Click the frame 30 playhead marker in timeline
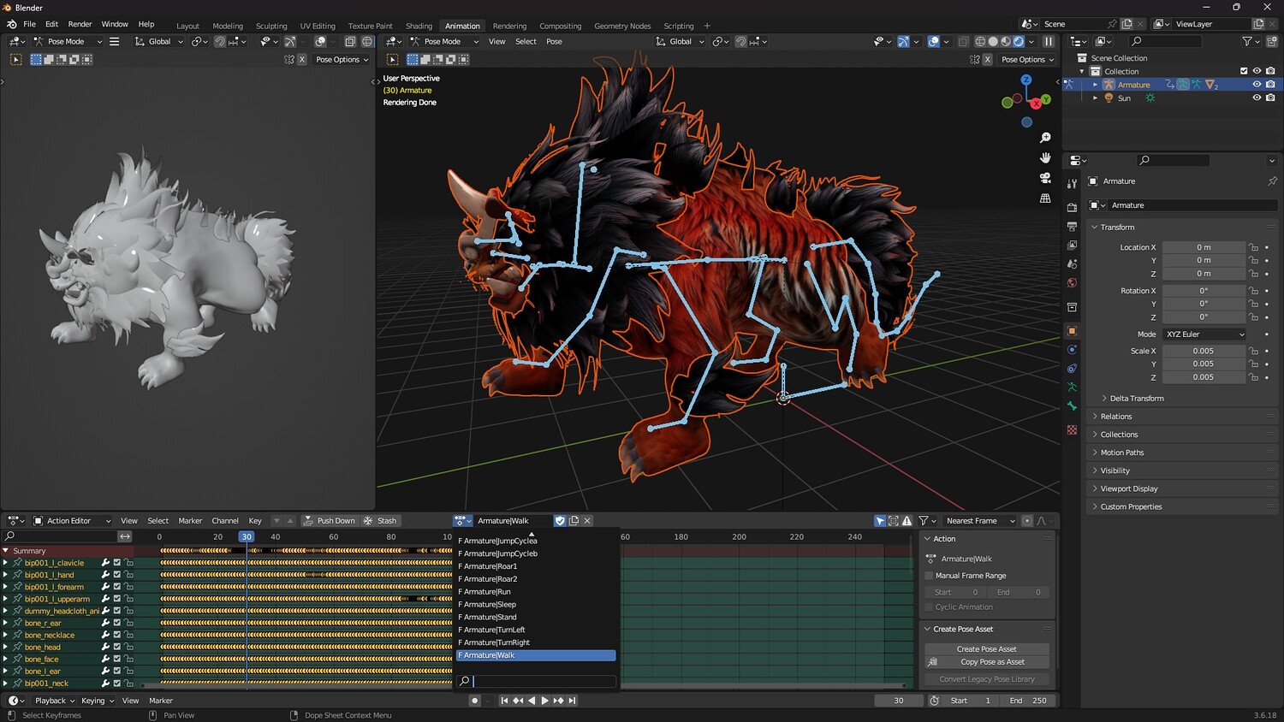 tap(247, 537)
